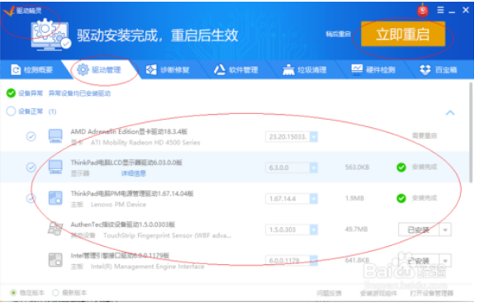Click the ThinkPad PM power management board icon

coord(55,198)
